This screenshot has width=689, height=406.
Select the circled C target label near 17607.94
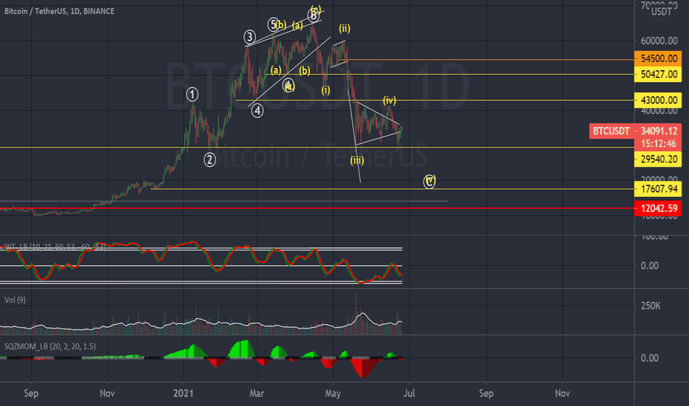point(430,182)
